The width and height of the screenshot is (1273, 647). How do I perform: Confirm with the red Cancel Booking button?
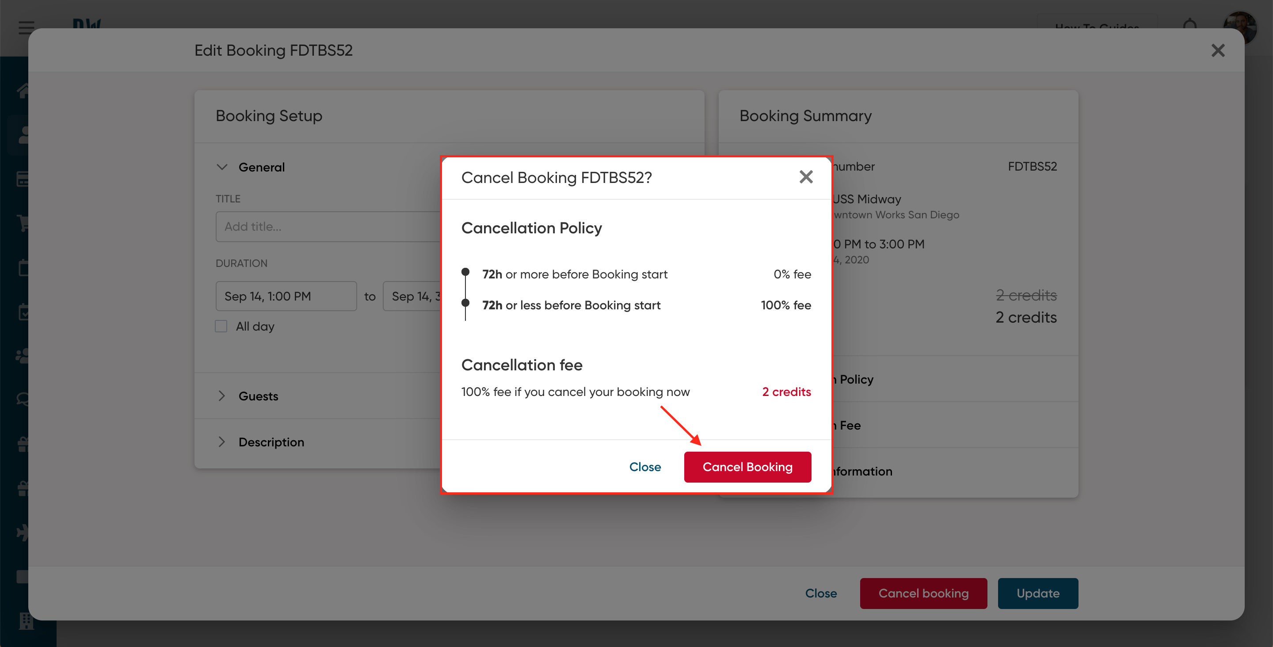[747, 467]
